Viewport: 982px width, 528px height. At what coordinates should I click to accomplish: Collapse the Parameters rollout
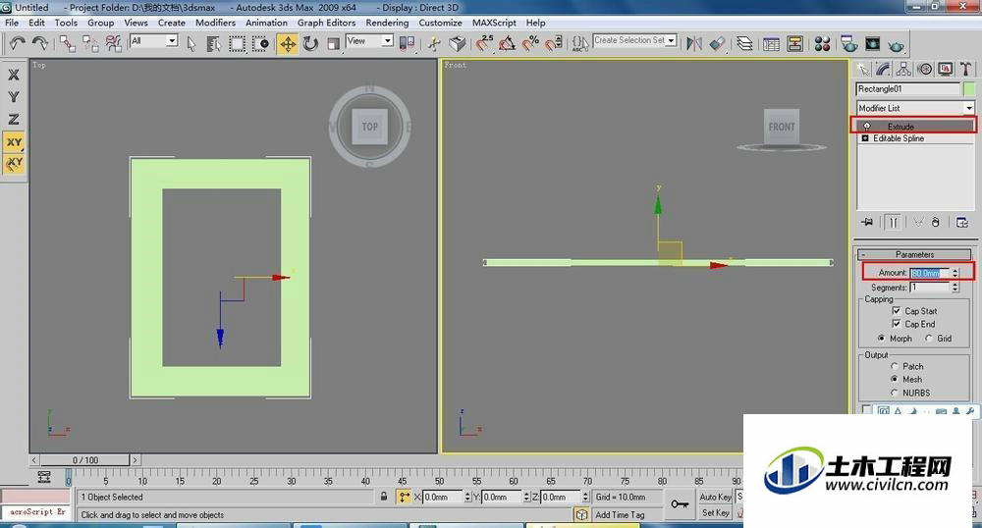click(x=914, y=254)
